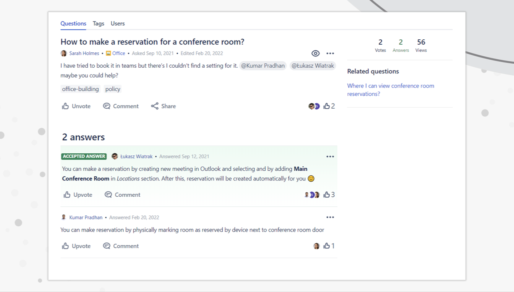Select the @Łukasz Wiatrak mention
Image resolution: width=514 pixels, height=292 pixels.
pos(313,66)
